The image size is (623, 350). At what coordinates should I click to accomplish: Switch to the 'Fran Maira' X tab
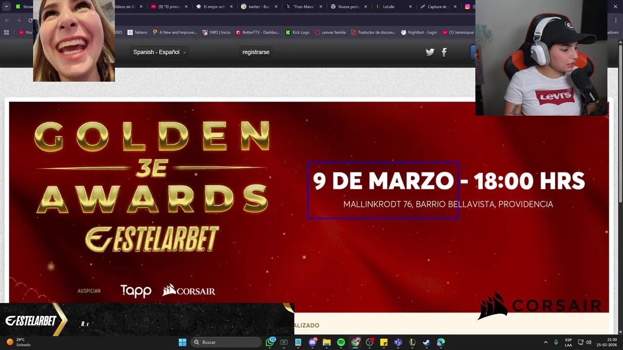[303, 7]
